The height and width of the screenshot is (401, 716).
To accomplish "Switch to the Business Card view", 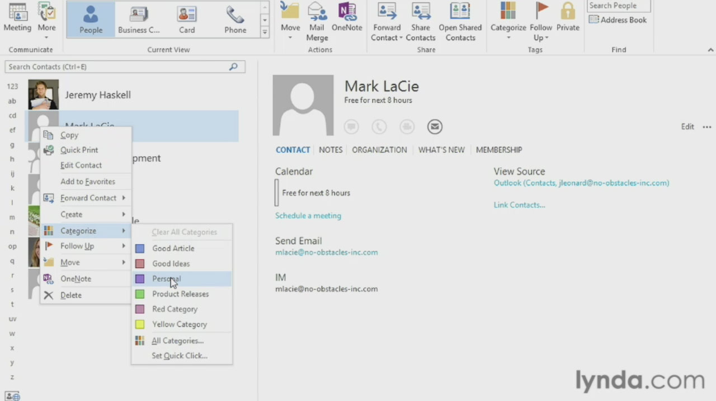I will coord(139,20).
